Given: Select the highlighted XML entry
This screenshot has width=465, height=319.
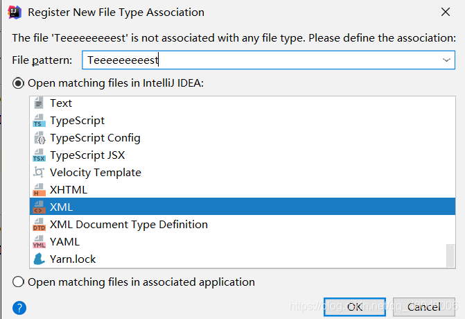Looking at the screenshot, I should click(x=243, y=207).
